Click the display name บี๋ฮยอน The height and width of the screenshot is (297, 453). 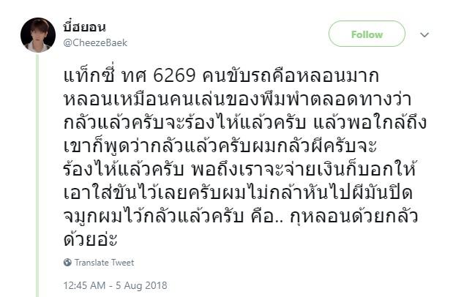pyautogui.click(x=84, y=27)
